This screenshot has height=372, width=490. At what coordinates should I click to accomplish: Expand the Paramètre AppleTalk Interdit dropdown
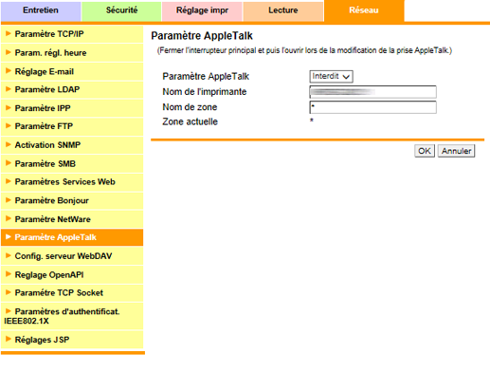point(331,77)
